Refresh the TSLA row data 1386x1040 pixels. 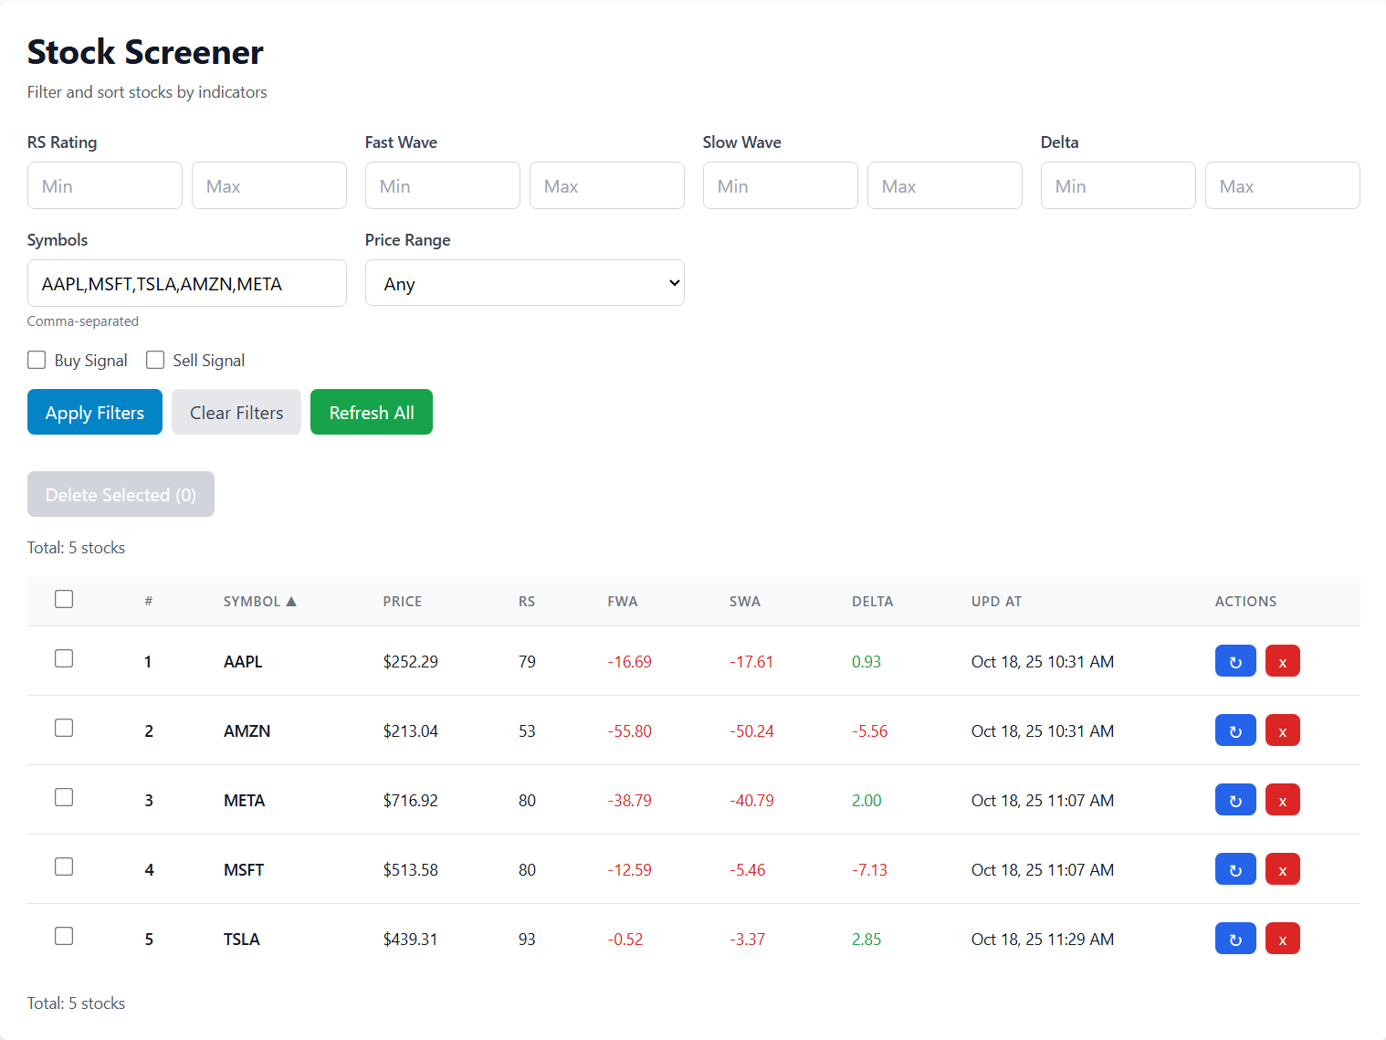pos(1235,939)
